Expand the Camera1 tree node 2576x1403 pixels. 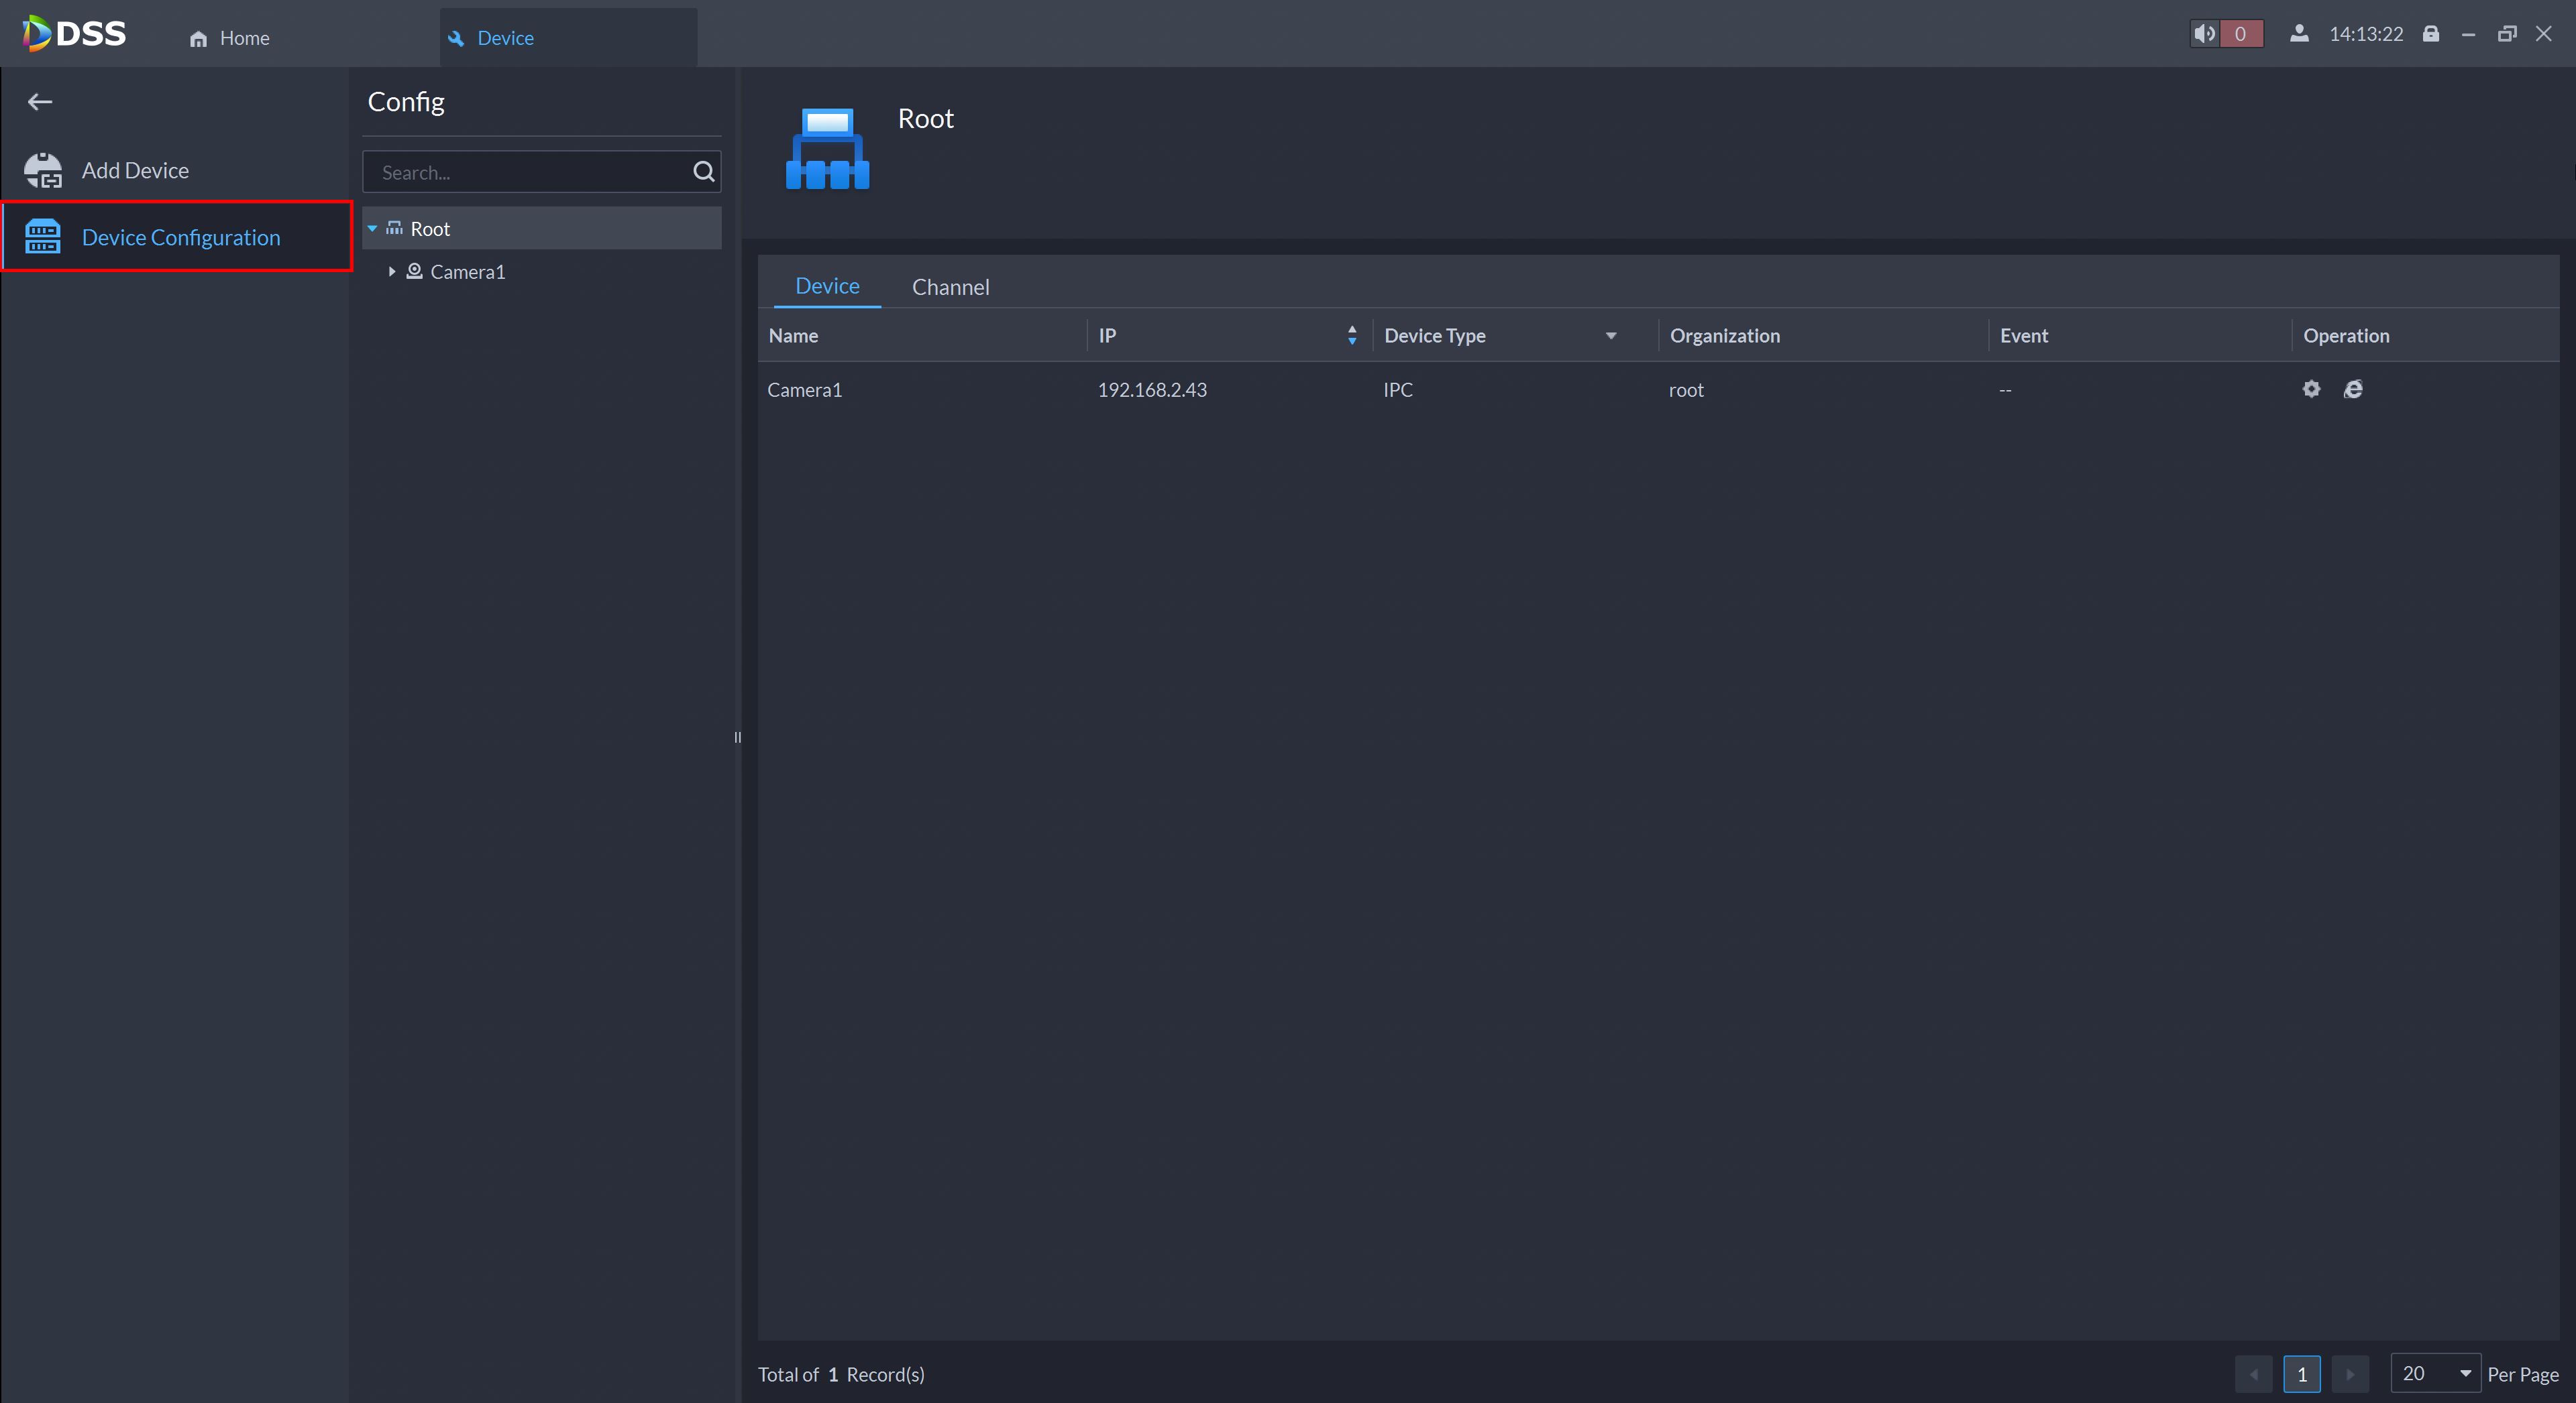coord(392,271)
